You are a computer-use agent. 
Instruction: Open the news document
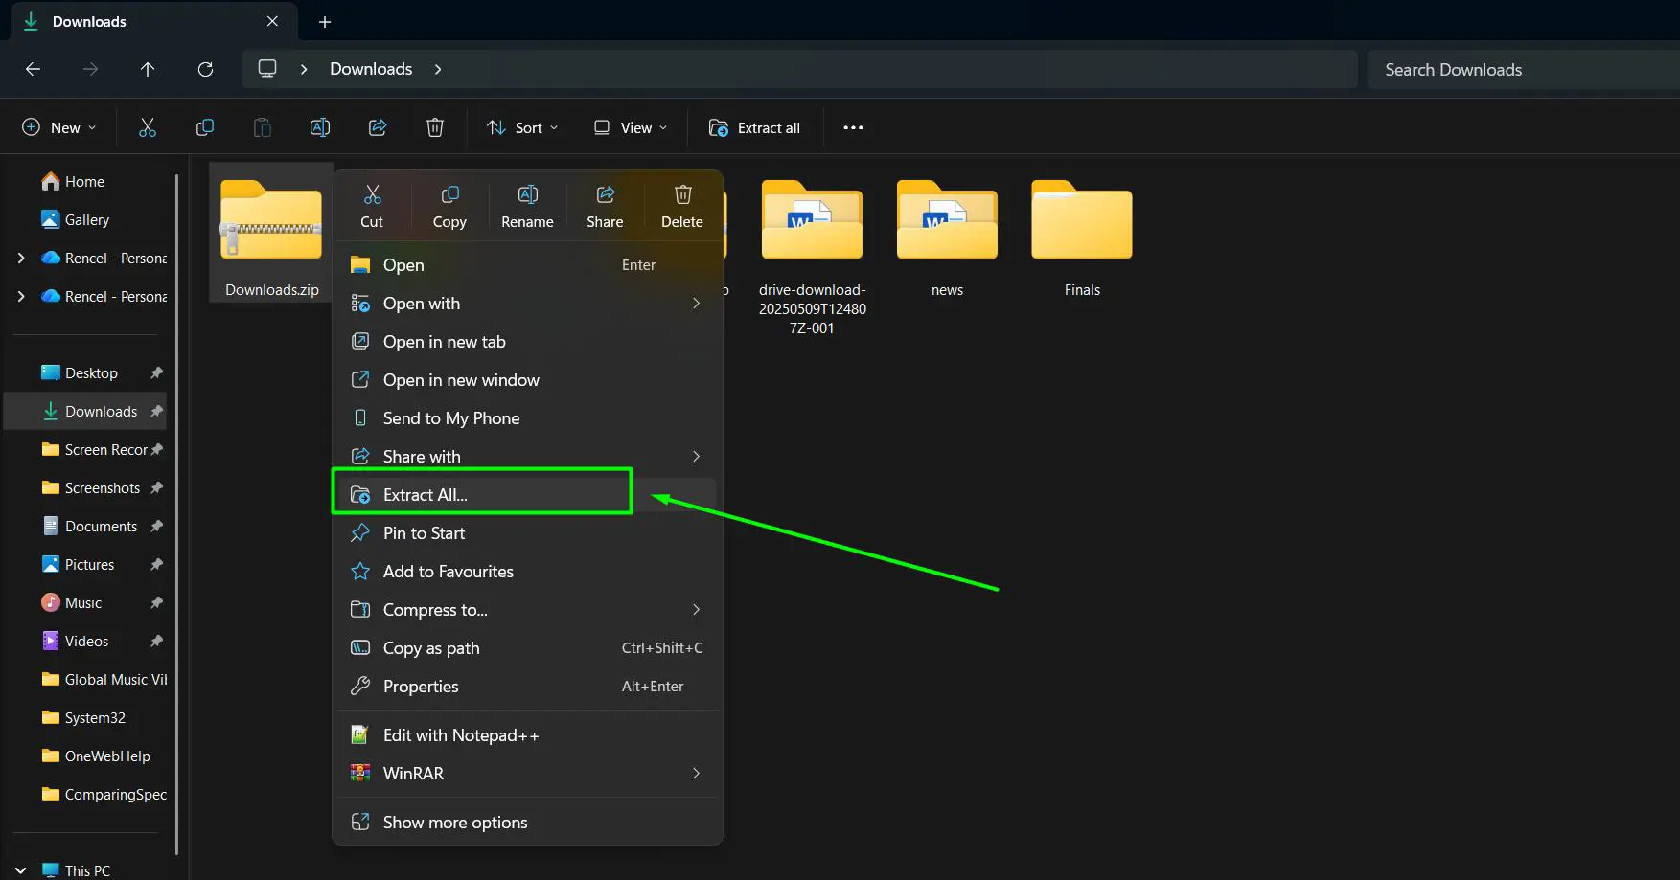947,230
